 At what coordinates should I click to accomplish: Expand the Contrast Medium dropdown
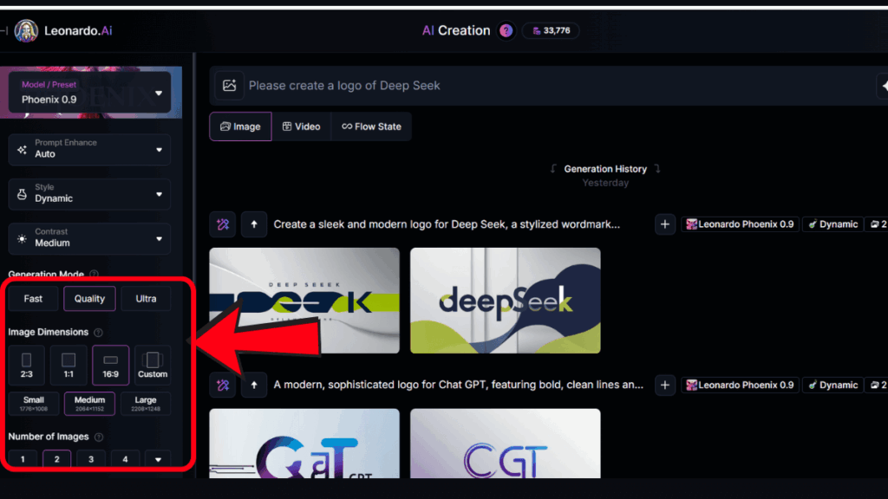(x=89, y=239)
